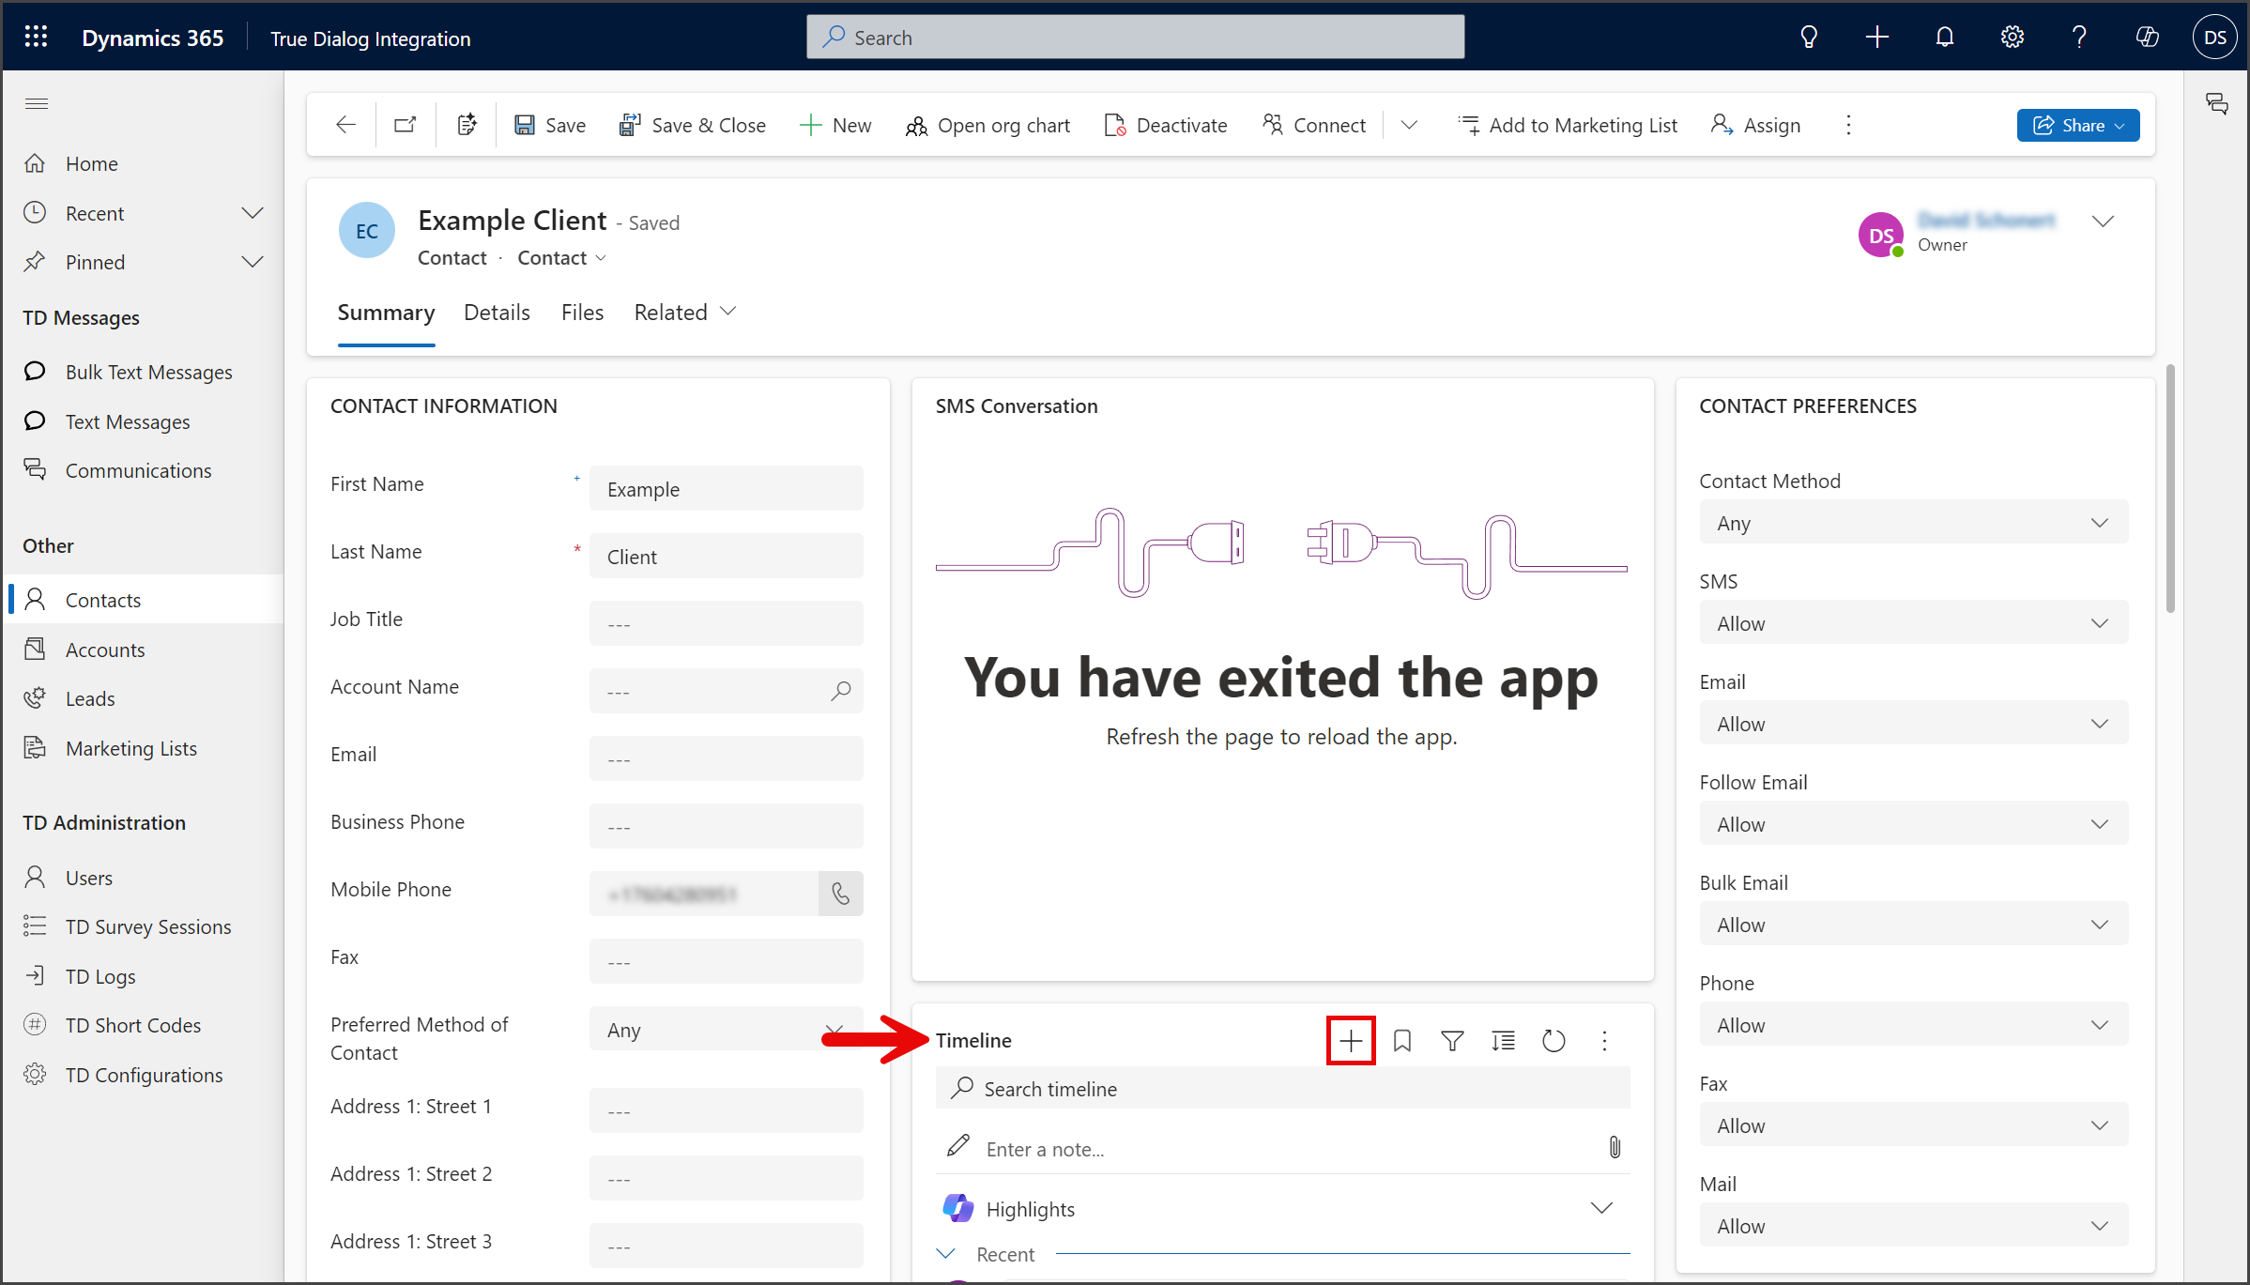The width and height of the screenshot is (2250, 1285).
Task: Open the SMS preference Allow dropdown
Action: (x=1913, y=623)
